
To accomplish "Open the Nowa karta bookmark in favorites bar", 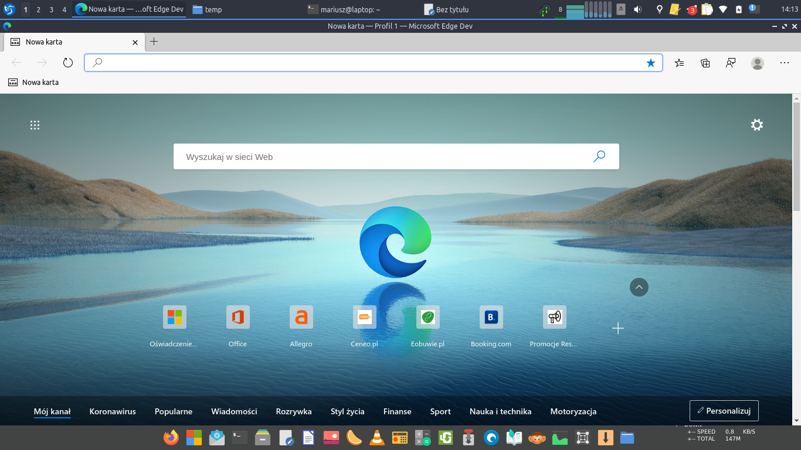I will coord(33,83).
